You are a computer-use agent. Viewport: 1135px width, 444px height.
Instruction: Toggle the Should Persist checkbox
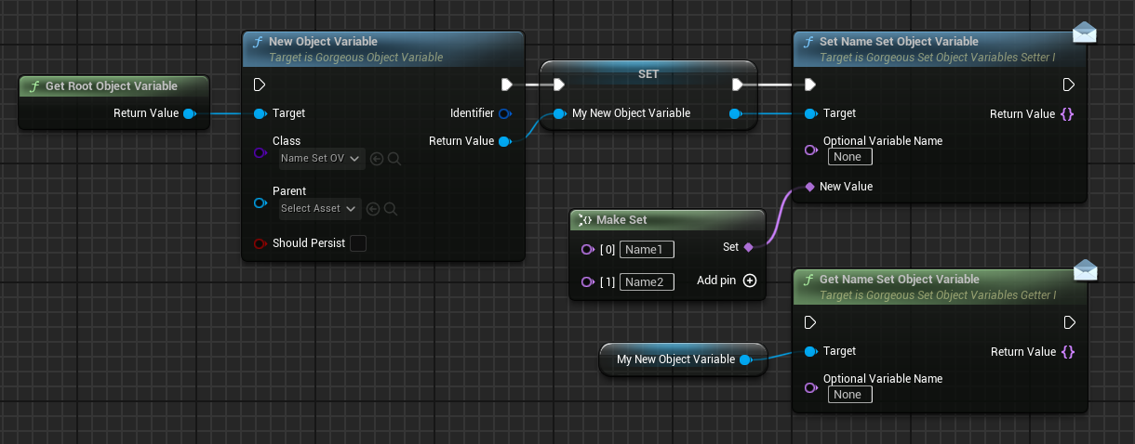point(358,243)
